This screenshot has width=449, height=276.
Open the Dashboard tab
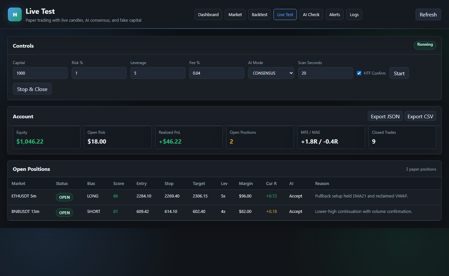208,14
